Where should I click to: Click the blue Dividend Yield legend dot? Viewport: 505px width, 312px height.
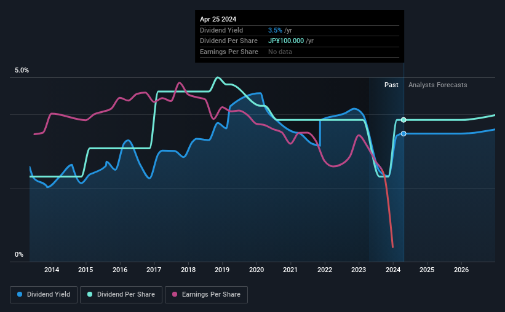click(x=20, y=294)
